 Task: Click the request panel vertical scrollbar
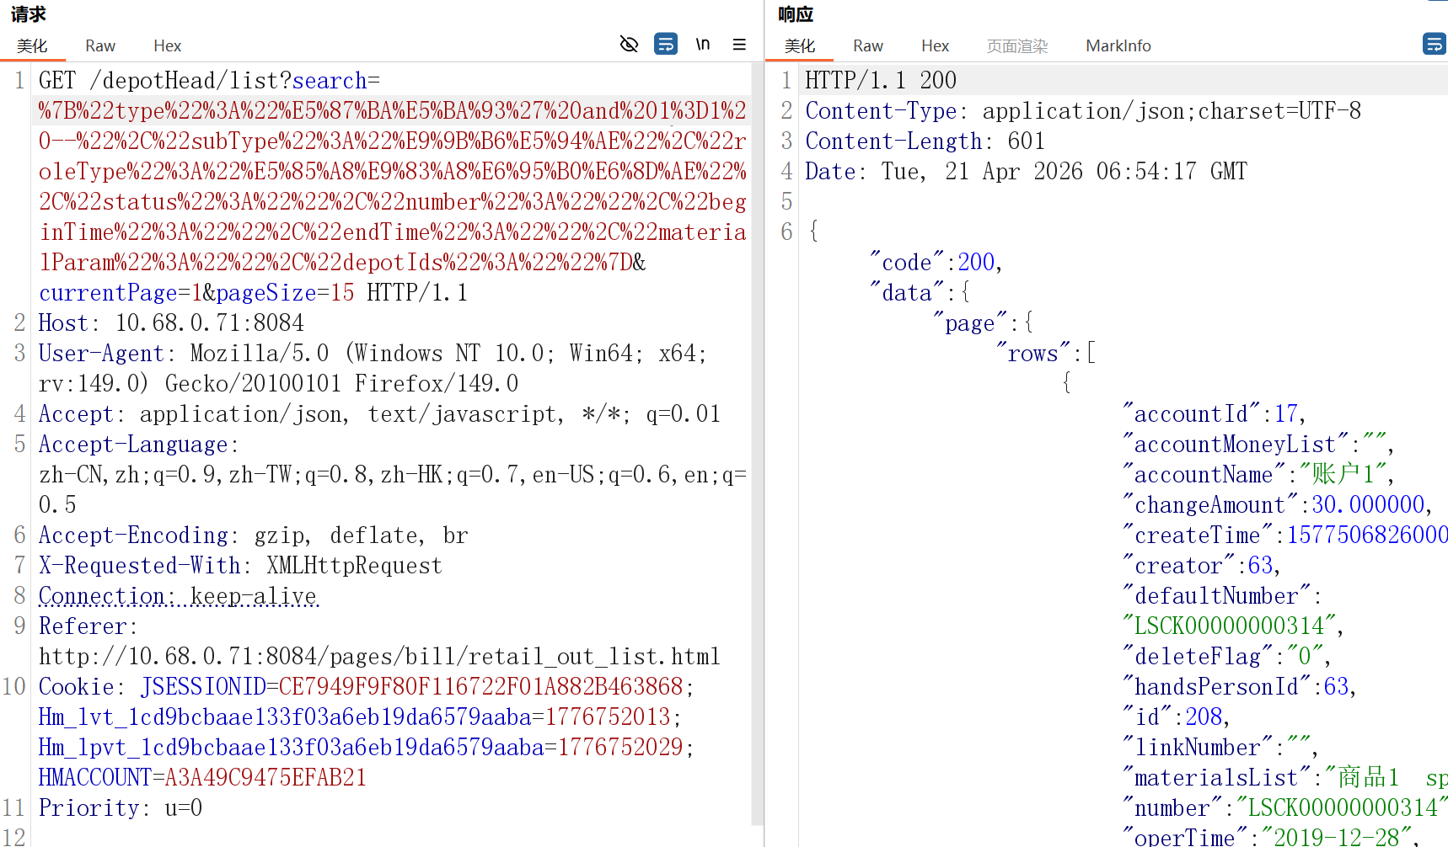coord(757,443)
